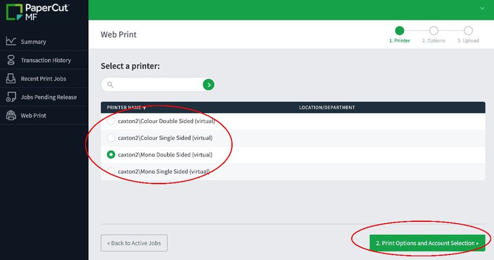Image resolution: width=494 pixels, height=260 pixels.
Task: Open the Summary chart icon
Action: (11, 41)
